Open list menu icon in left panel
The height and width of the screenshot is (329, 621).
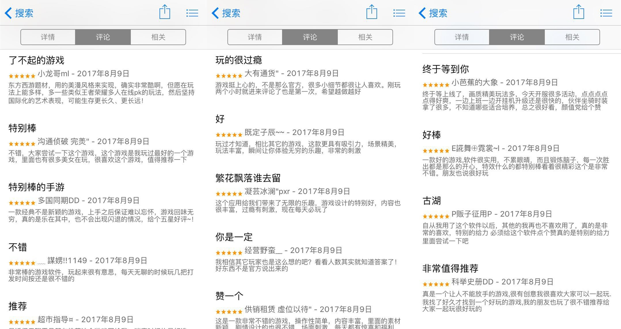[192, 13]
